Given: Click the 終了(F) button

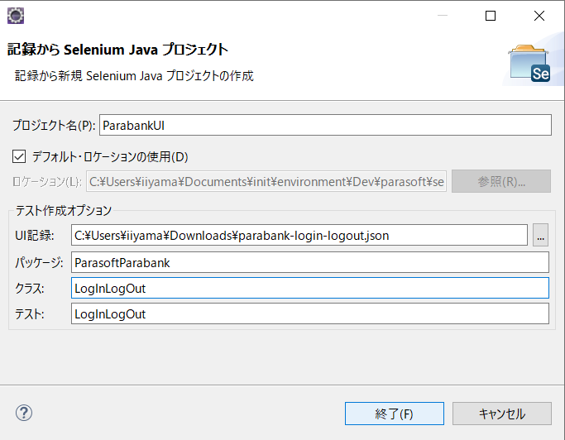Looking at the screenshot, I should [x=395, y=414].
